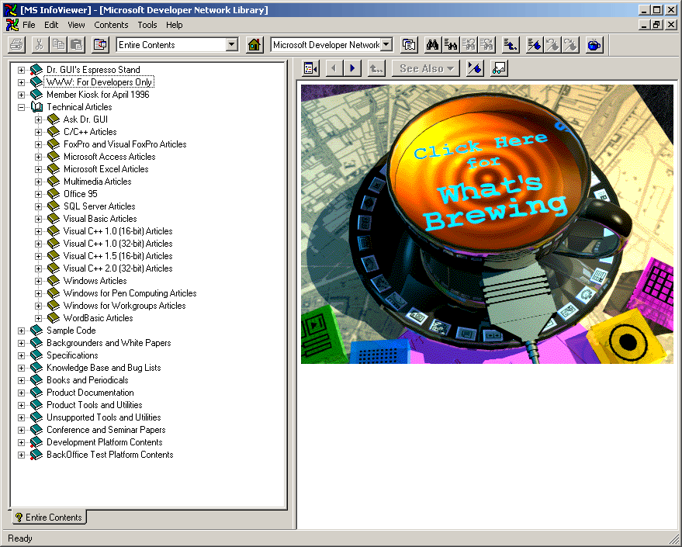This screenshot has height=547, width=682.
Task: Click the up-level arrow in the topic toolbar
Action: 376,68
